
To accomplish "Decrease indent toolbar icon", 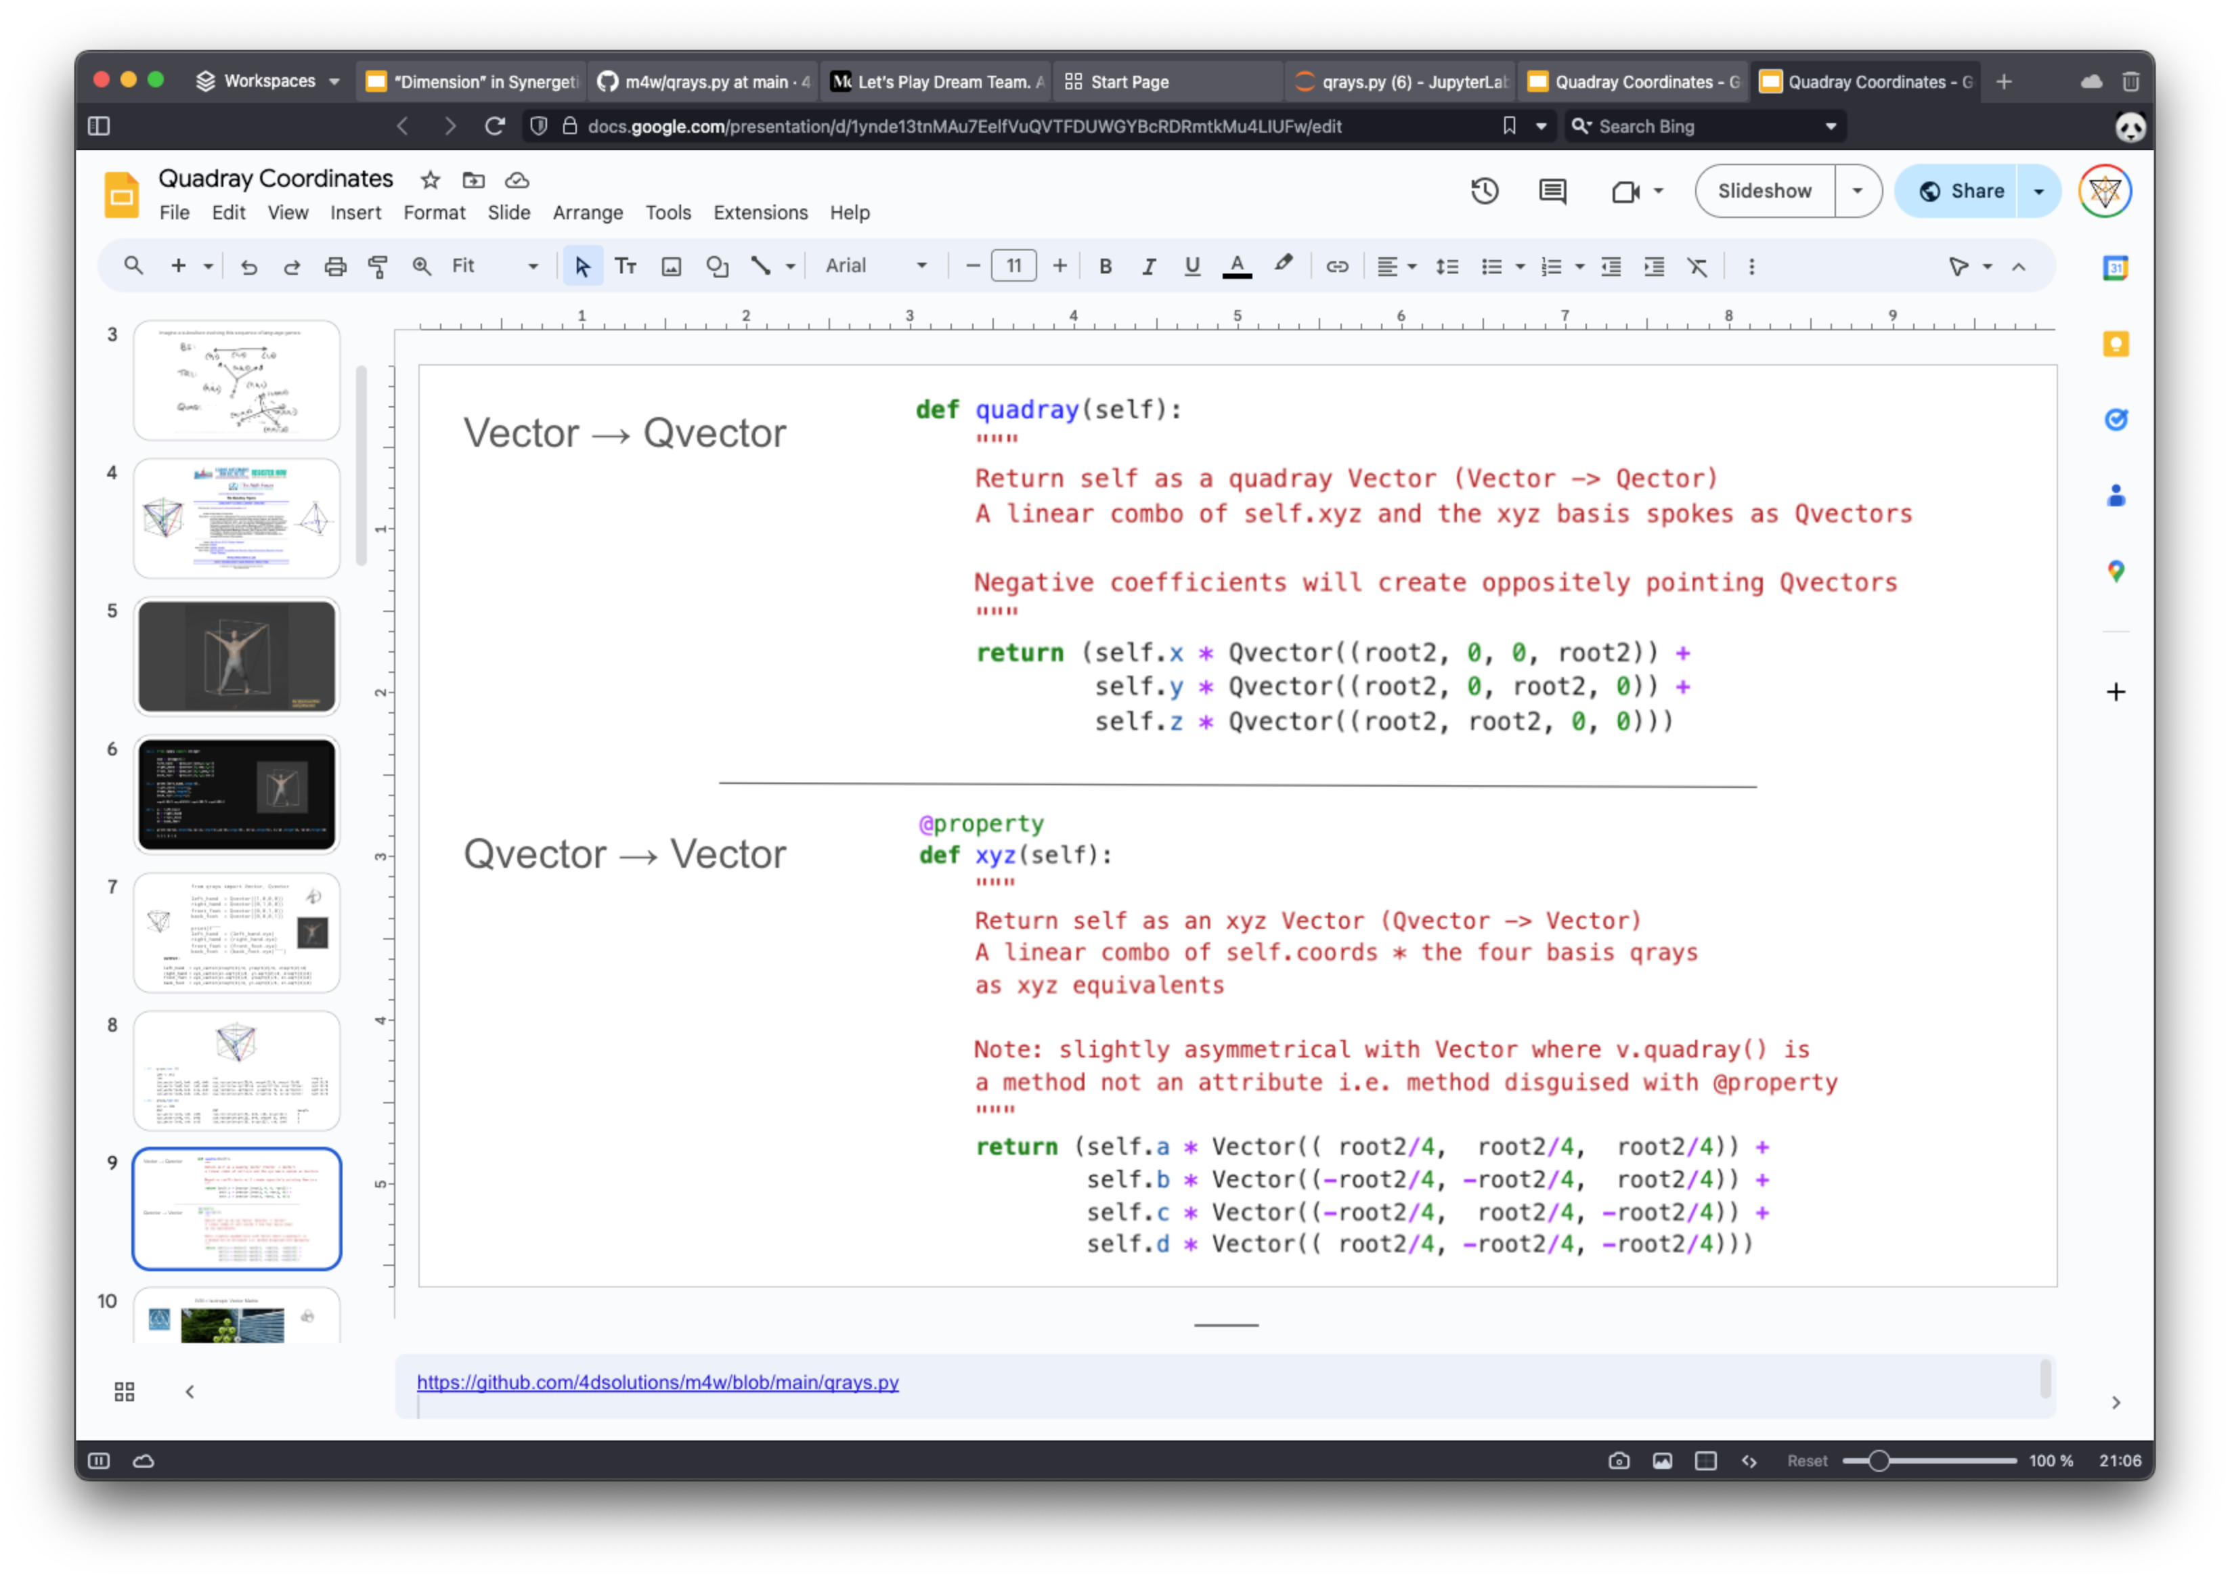I will click(1611, 265).
